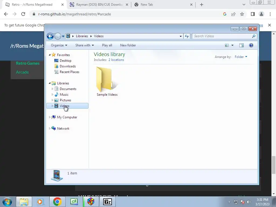Click the Chrome address bar URL

(x=74, y=14)
